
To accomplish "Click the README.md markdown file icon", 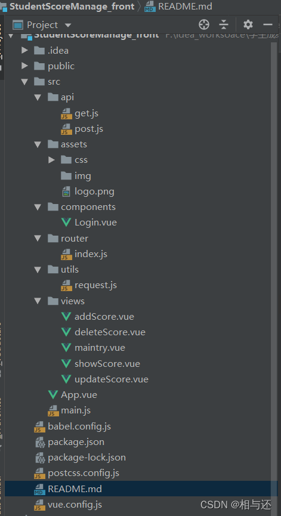I will pos(40,489).
